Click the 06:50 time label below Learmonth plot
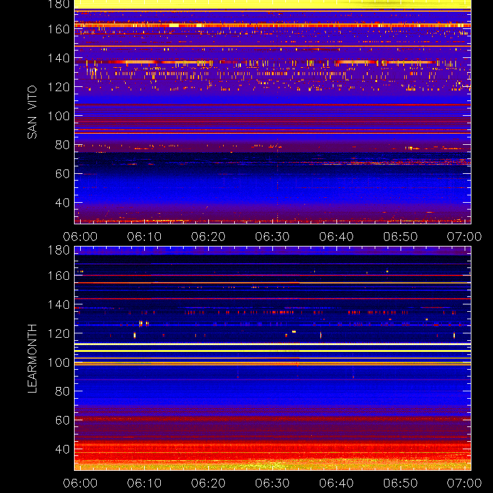493x493 pixels. (401, 483)
